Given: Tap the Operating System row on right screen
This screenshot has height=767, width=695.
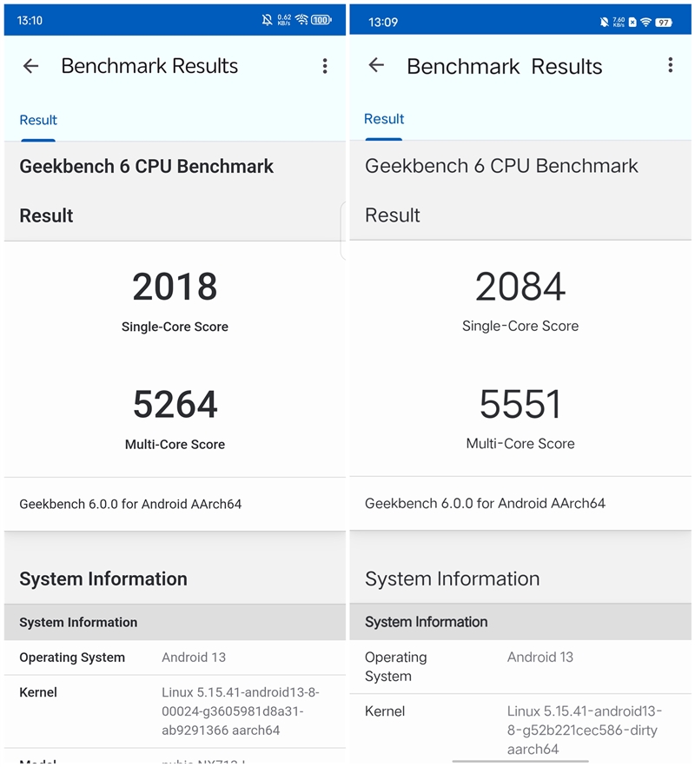Looking at the screenshot, I should pos(520,667).
